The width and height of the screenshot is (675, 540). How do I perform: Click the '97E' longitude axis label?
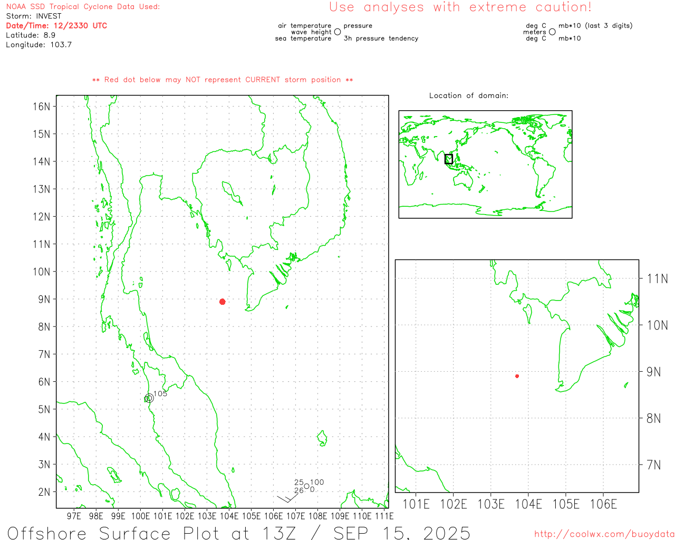pos(74,516)
